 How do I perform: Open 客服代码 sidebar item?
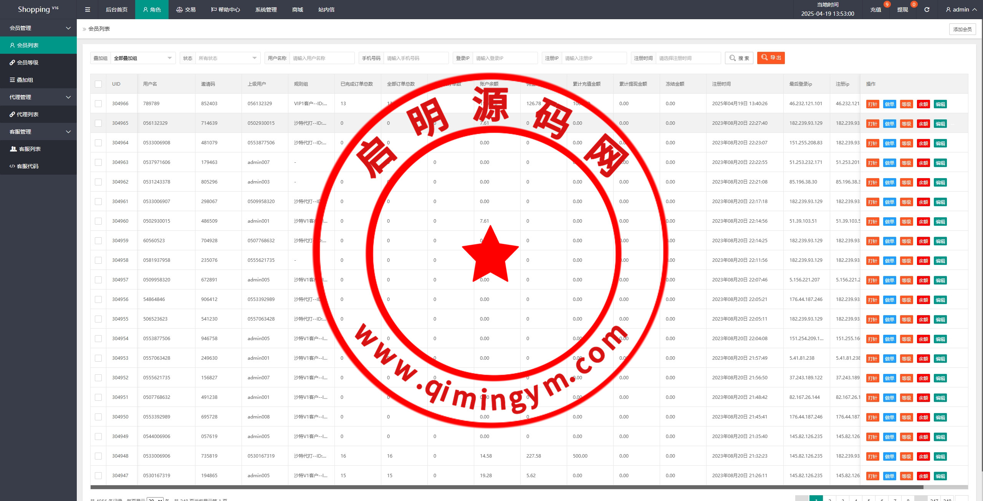[28, 166]
